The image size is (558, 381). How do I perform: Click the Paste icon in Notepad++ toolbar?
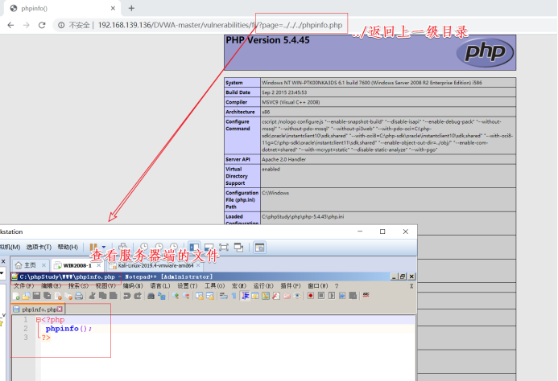[114, 296]
